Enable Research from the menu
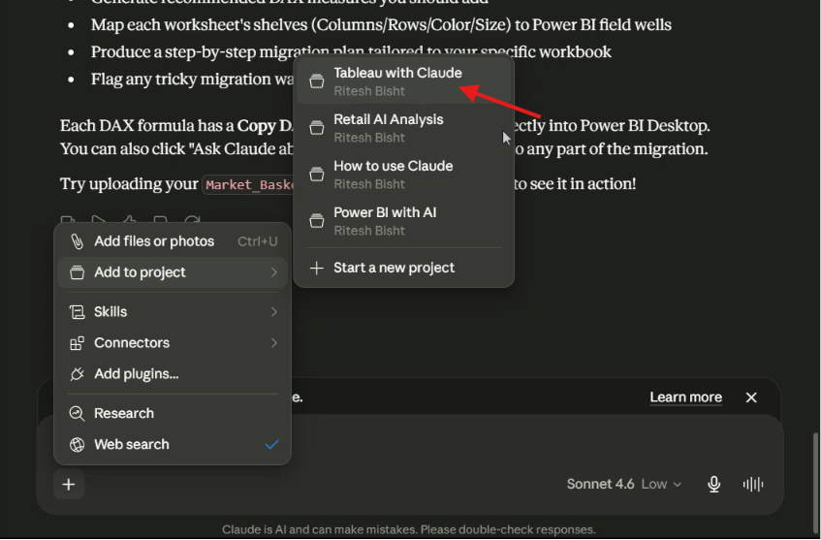821x540 pixels. click(173, 413)
